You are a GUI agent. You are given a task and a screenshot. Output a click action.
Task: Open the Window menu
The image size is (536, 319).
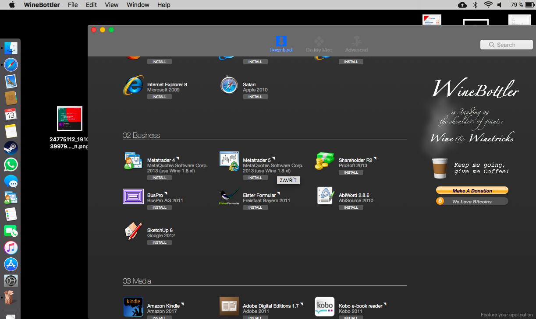(x=138, y=5)
